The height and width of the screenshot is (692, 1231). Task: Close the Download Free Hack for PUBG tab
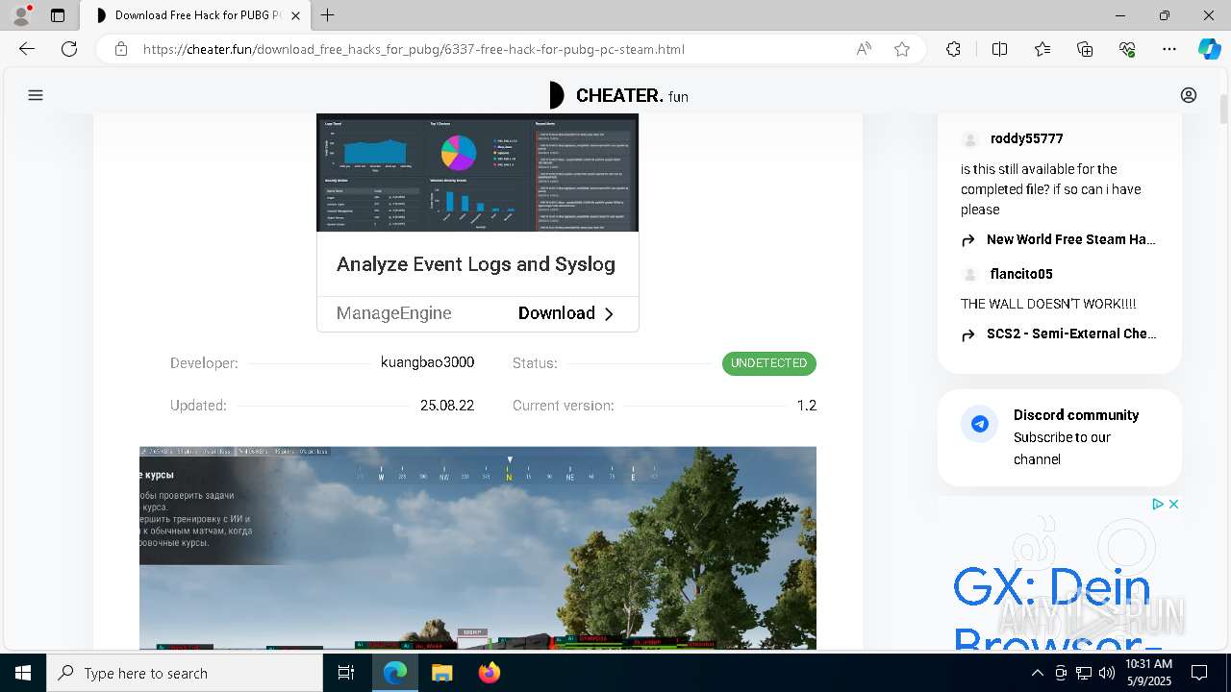[x=295, y=15]
